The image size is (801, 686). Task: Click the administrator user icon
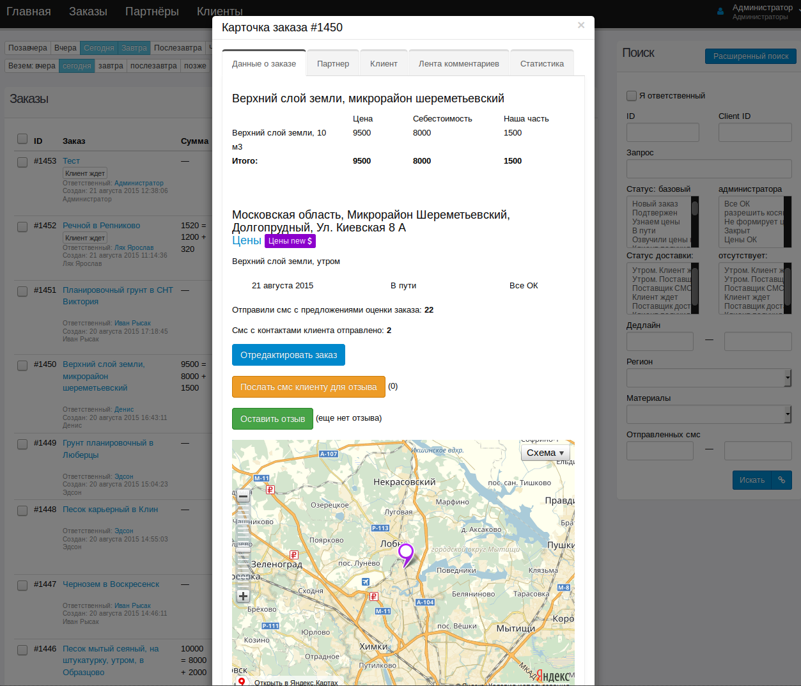[x=720, y=12]
